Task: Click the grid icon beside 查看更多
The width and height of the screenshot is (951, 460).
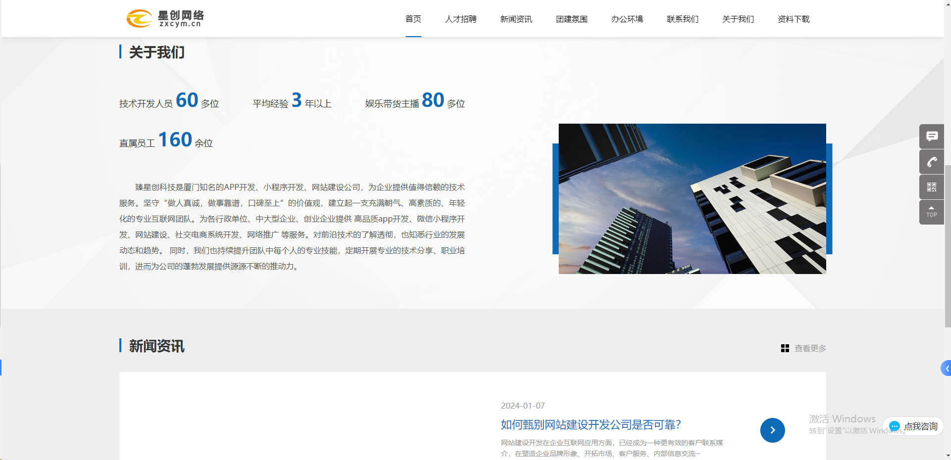Action: click(x=785, y=348)
